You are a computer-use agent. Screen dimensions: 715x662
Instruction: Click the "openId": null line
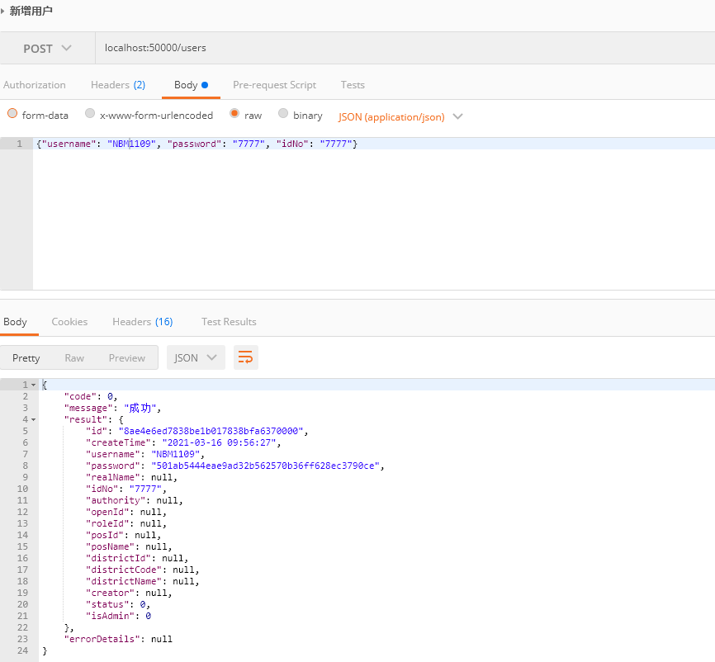pos(125,512)
